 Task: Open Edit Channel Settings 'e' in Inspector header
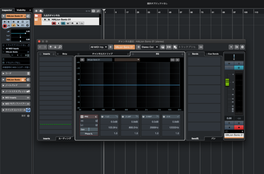[28, 16]
